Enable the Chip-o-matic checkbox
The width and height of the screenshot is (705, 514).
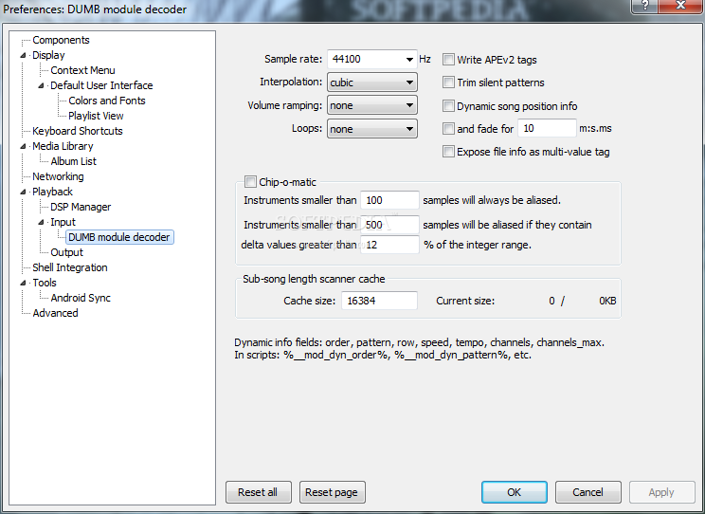[x=250, y=182]
